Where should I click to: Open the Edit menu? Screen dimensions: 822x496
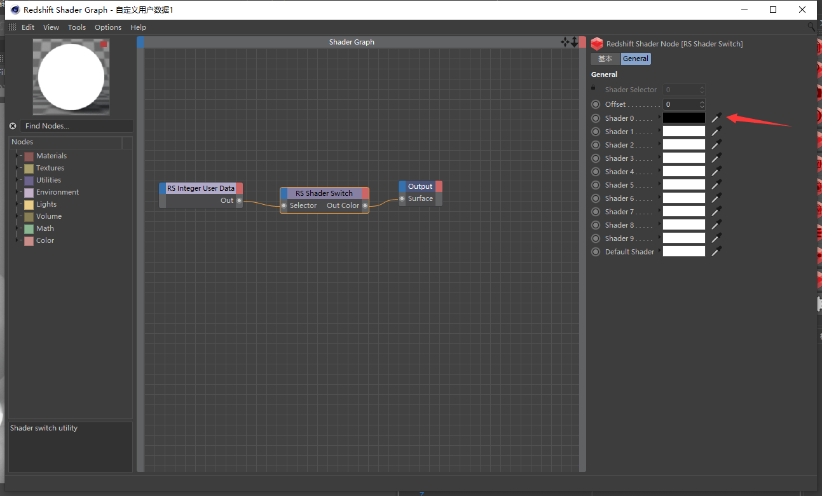(28, 27)
